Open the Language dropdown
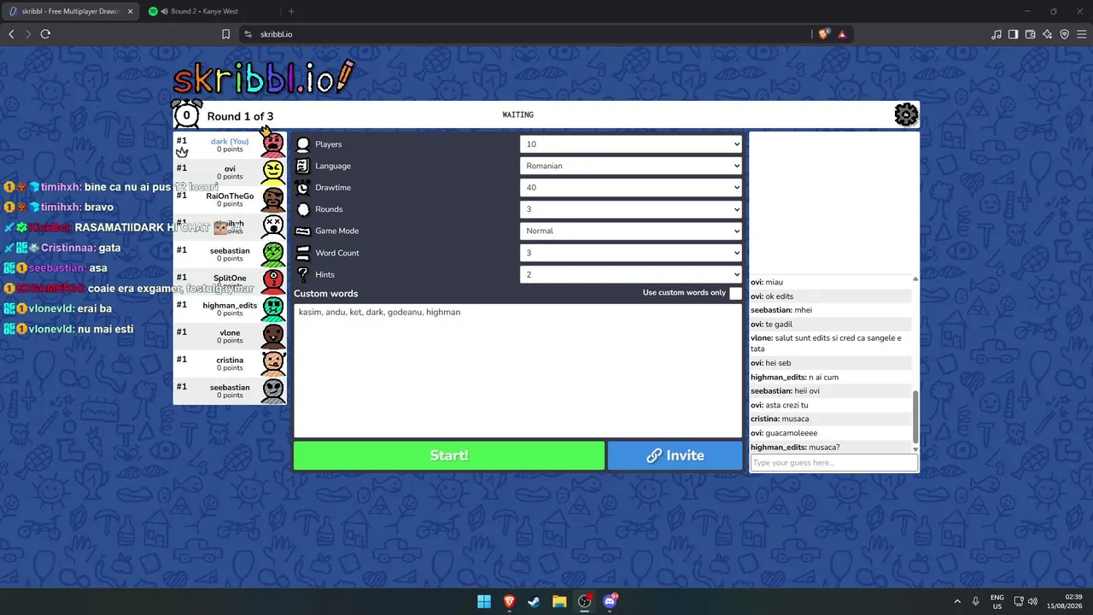The width and height of the screenshot is (1093, 615). pos(631,166)
